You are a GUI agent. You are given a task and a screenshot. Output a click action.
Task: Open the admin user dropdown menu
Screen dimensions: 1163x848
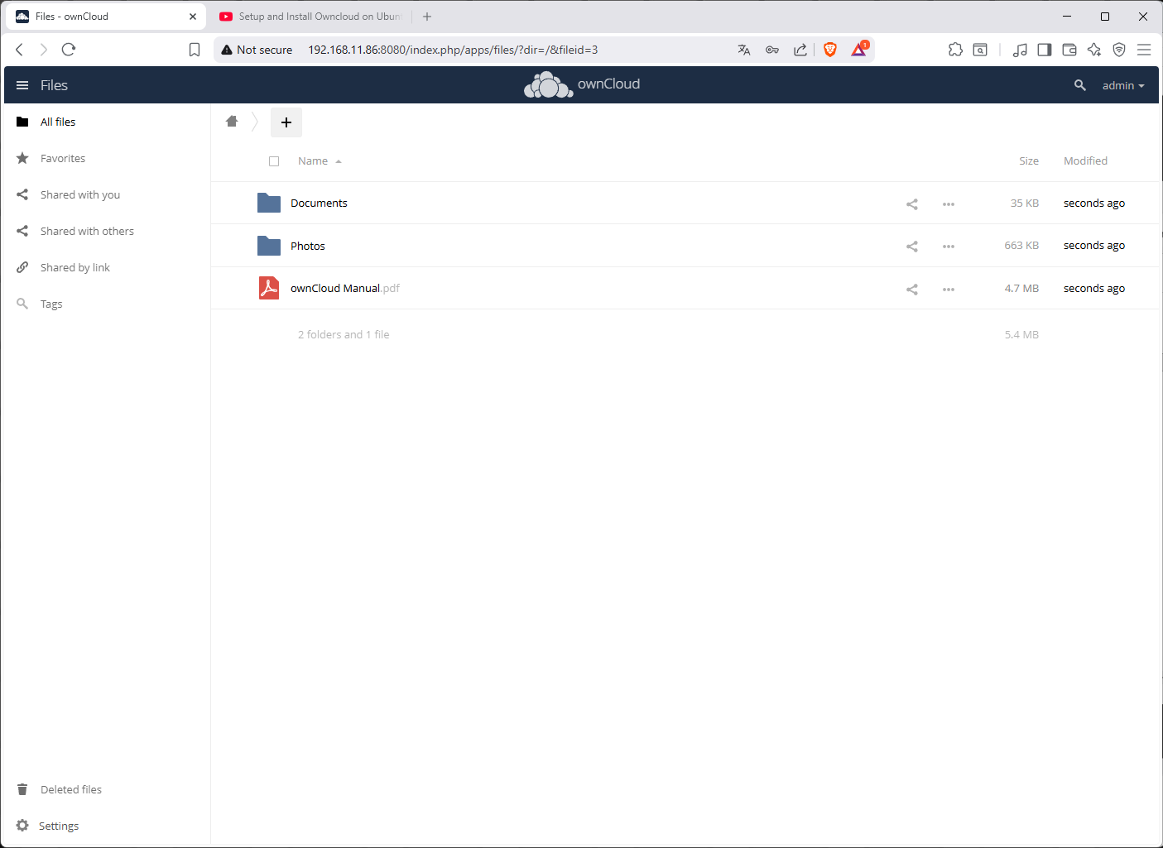point(1122,85)
